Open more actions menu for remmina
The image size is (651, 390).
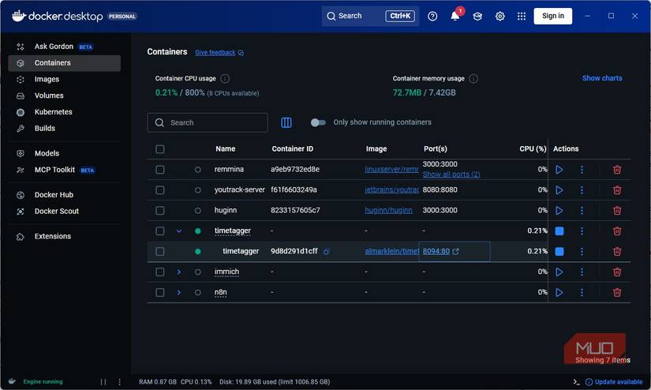[582, 170]
